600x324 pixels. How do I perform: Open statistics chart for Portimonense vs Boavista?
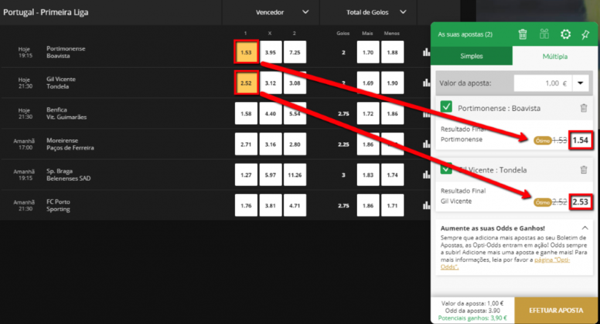(x=425, y=52)
